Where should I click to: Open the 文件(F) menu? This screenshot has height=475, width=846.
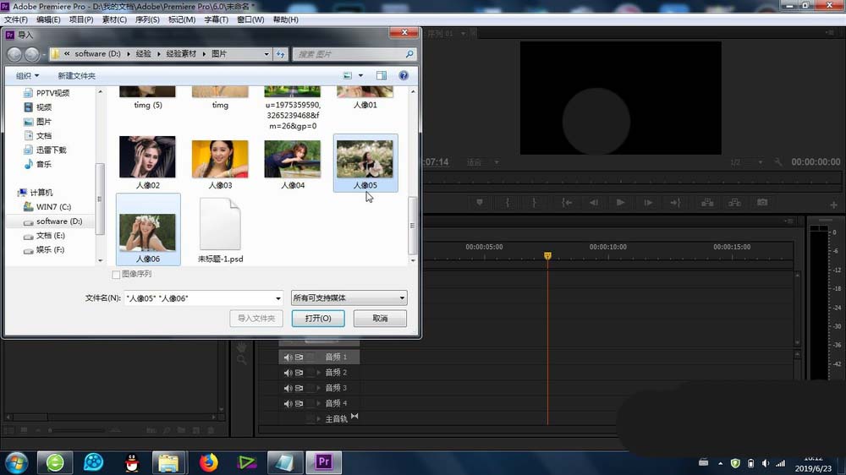[15, 19]
